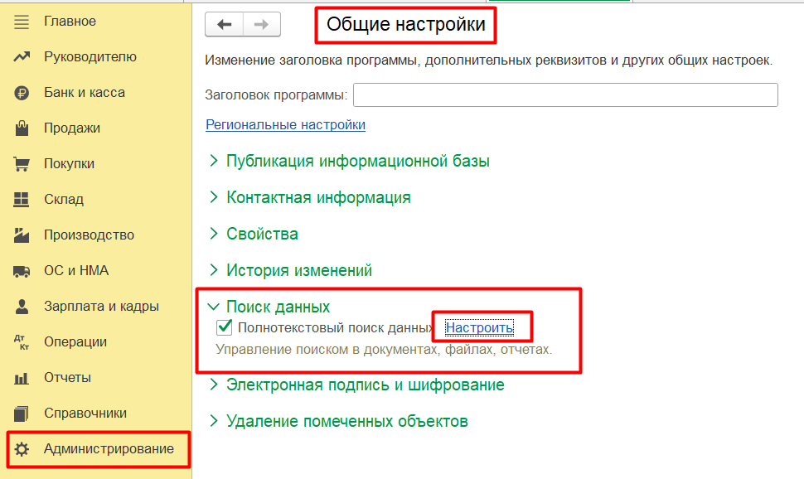
Task: Open Руководителю section via chart icon
Action: pos(22,57)
